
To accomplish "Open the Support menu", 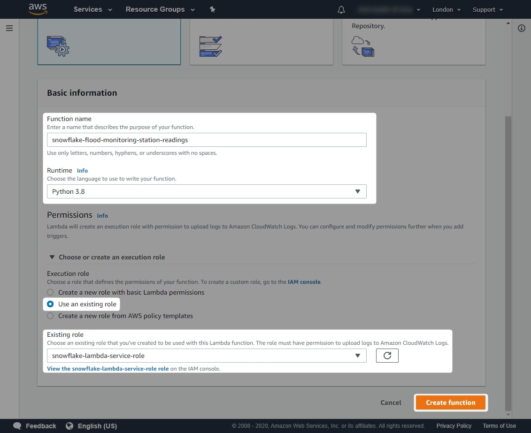I will 488,9.
